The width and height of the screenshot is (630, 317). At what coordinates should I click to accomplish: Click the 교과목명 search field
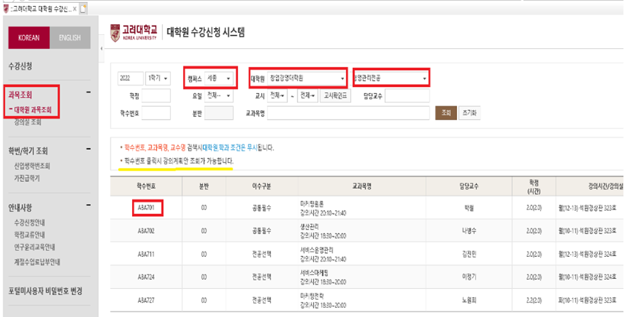pos(349,113)
